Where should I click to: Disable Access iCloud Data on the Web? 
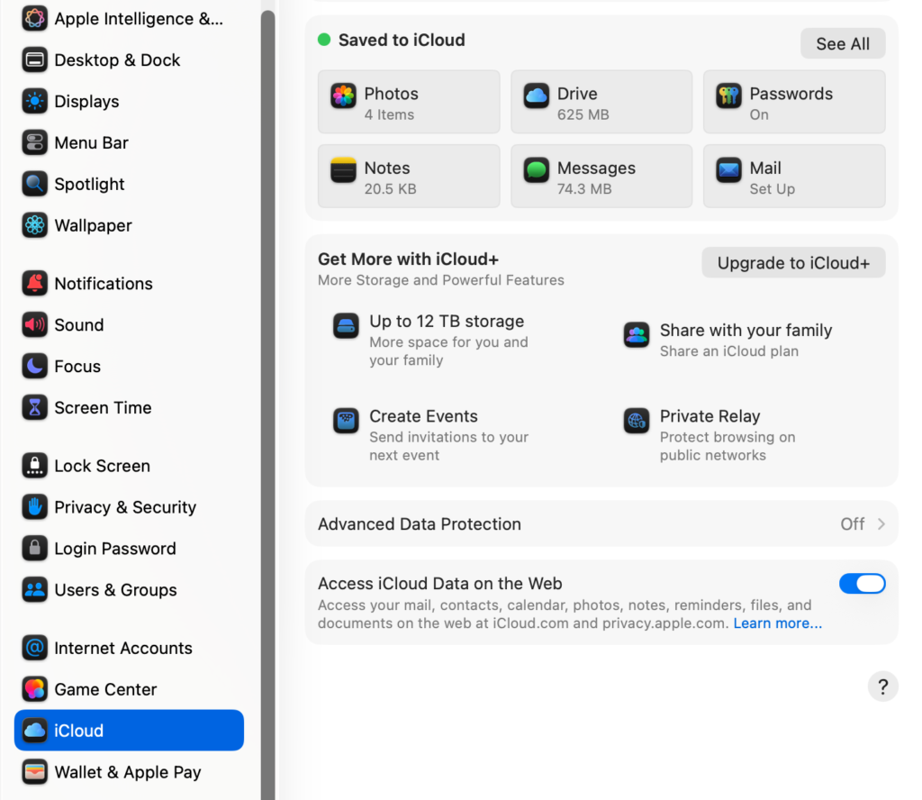tap(862, 583)
